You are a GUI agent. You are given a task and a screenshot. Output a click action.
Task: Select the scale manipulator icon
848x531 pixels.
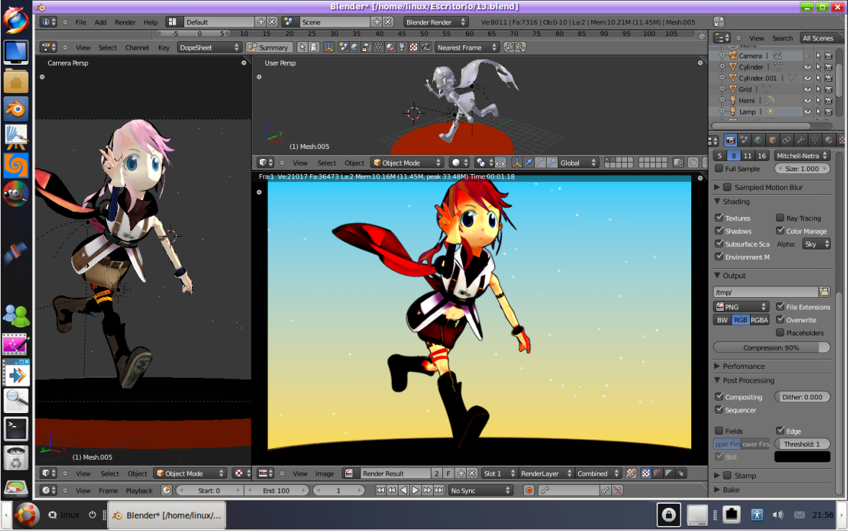click(x=552, y=163)
